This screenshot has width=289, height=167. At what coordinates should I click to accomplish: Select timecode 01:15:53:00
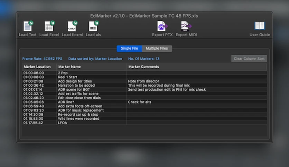click(33, 119)
